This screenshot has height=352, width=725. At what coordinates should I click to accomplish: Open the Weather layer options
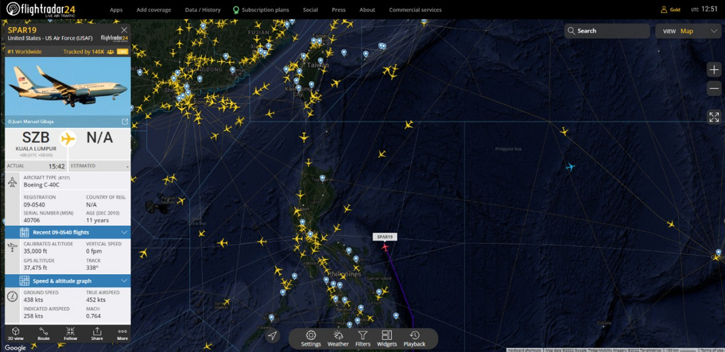coord(338,339)
